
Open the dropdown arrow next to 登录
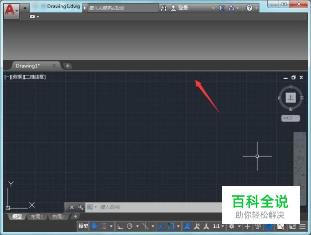pyautogui.click(x=213, y=9)
